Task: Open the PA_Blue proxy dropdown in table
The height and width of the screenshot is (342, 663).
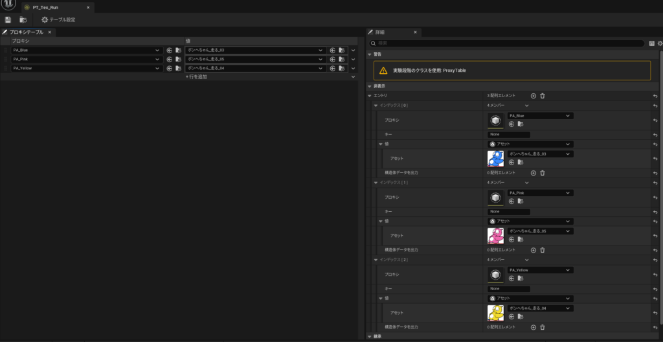Action: point(86,50)
